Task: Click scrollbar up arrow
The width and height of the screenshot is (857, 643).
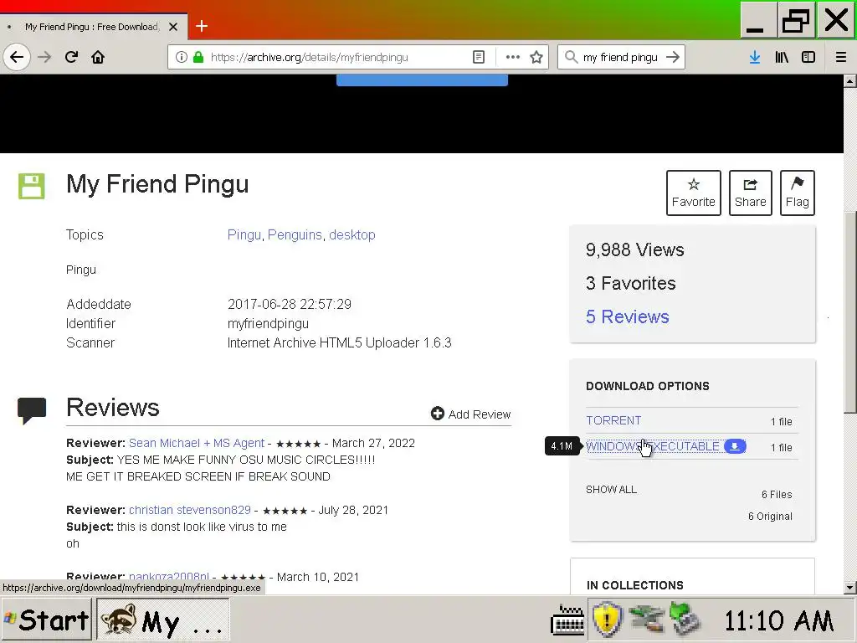Action: 850,81
